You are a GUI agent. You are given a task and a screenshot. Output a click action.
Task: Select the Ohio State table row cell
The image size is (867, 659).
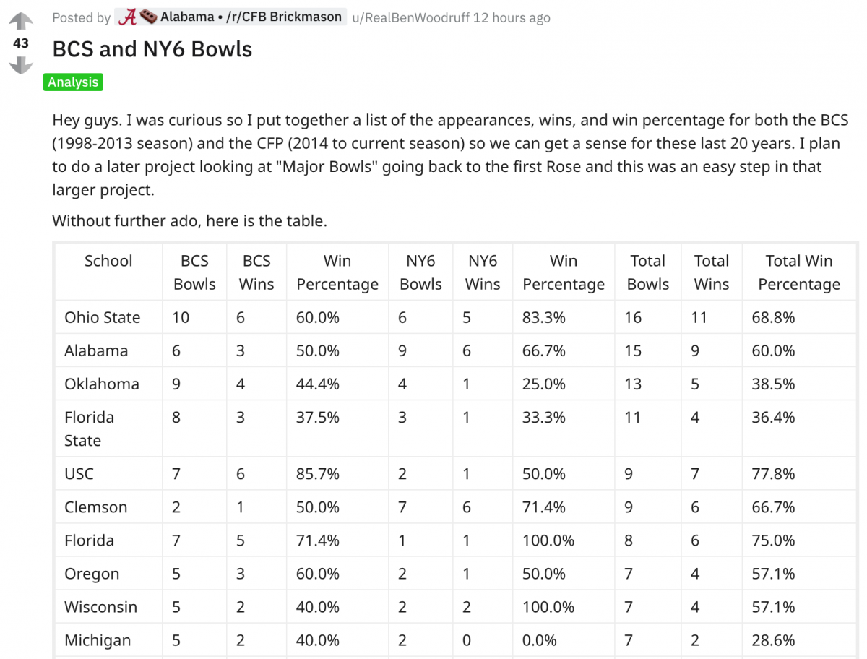(x=108, y=317)
